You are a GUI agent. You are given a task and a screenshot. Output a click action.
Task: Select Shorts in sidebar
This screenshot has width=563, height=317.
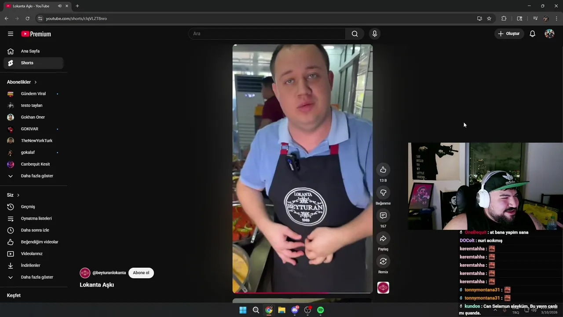tap(33, 63)
